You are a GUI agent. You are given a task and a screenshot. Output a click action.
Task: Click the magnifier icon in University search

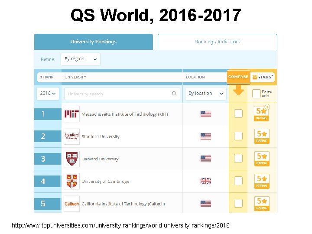(x=174, y=94)
